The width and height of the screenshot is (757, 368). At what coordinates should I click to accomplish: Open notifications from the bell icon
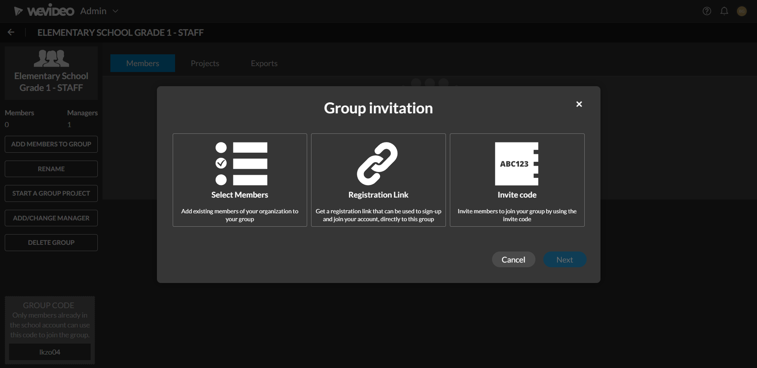[725, 11]
